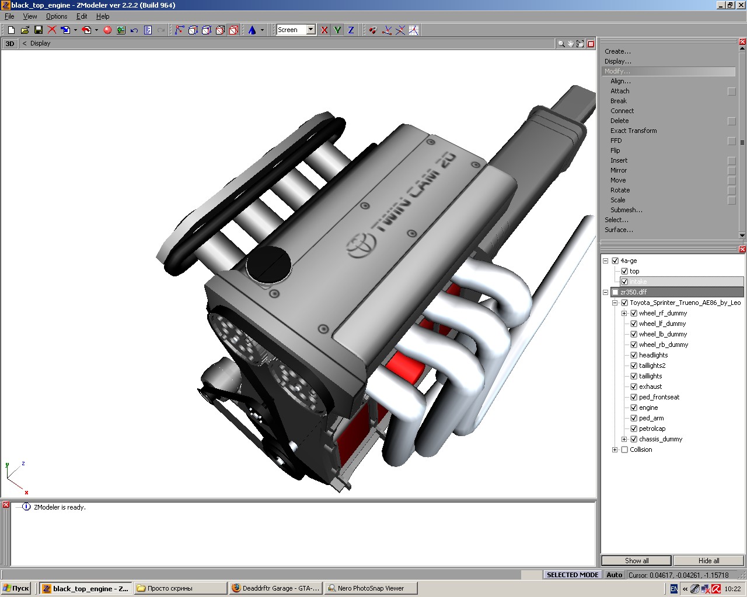Screen dimensions: 747x597
Task: Toggle the red Selected mode cube icon
Action: (233, 30)
